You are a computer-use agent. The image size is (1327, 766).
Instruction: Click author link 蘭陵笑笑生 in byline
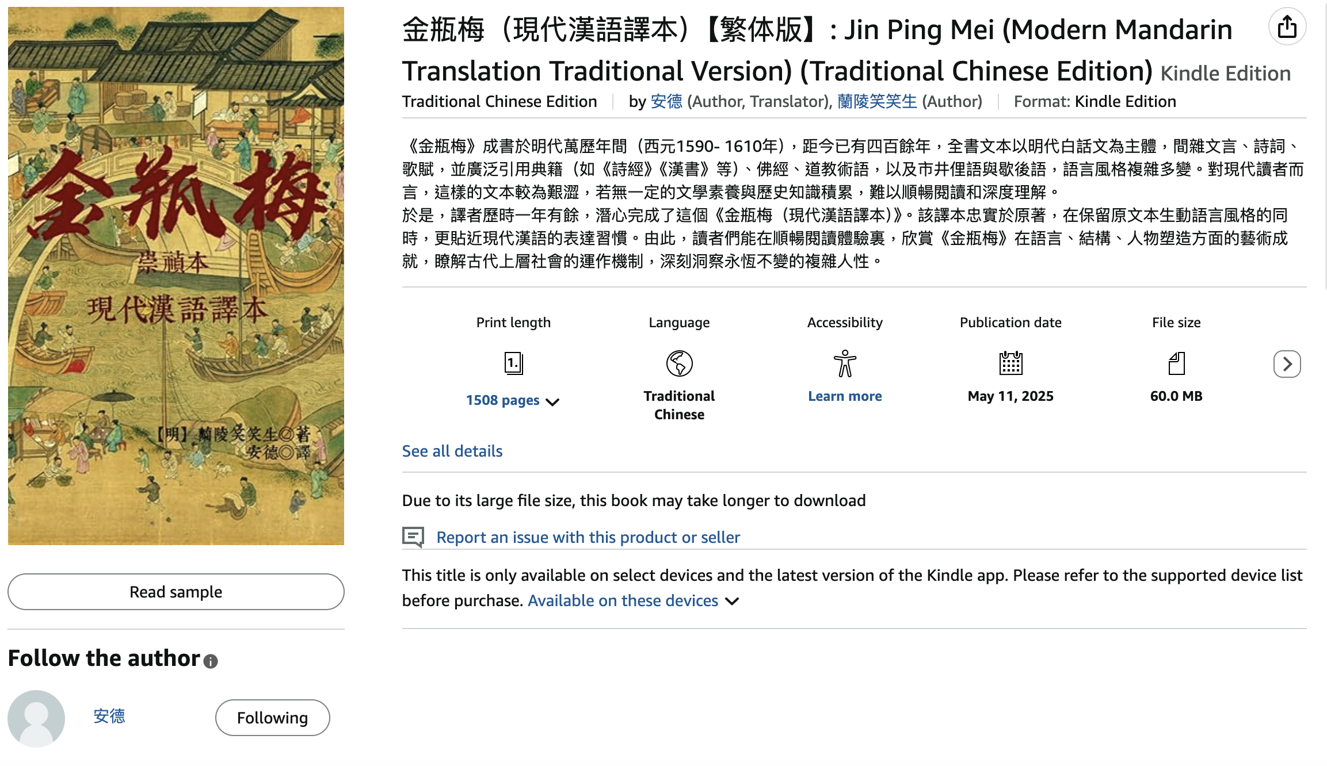click(x=877, y=102)
